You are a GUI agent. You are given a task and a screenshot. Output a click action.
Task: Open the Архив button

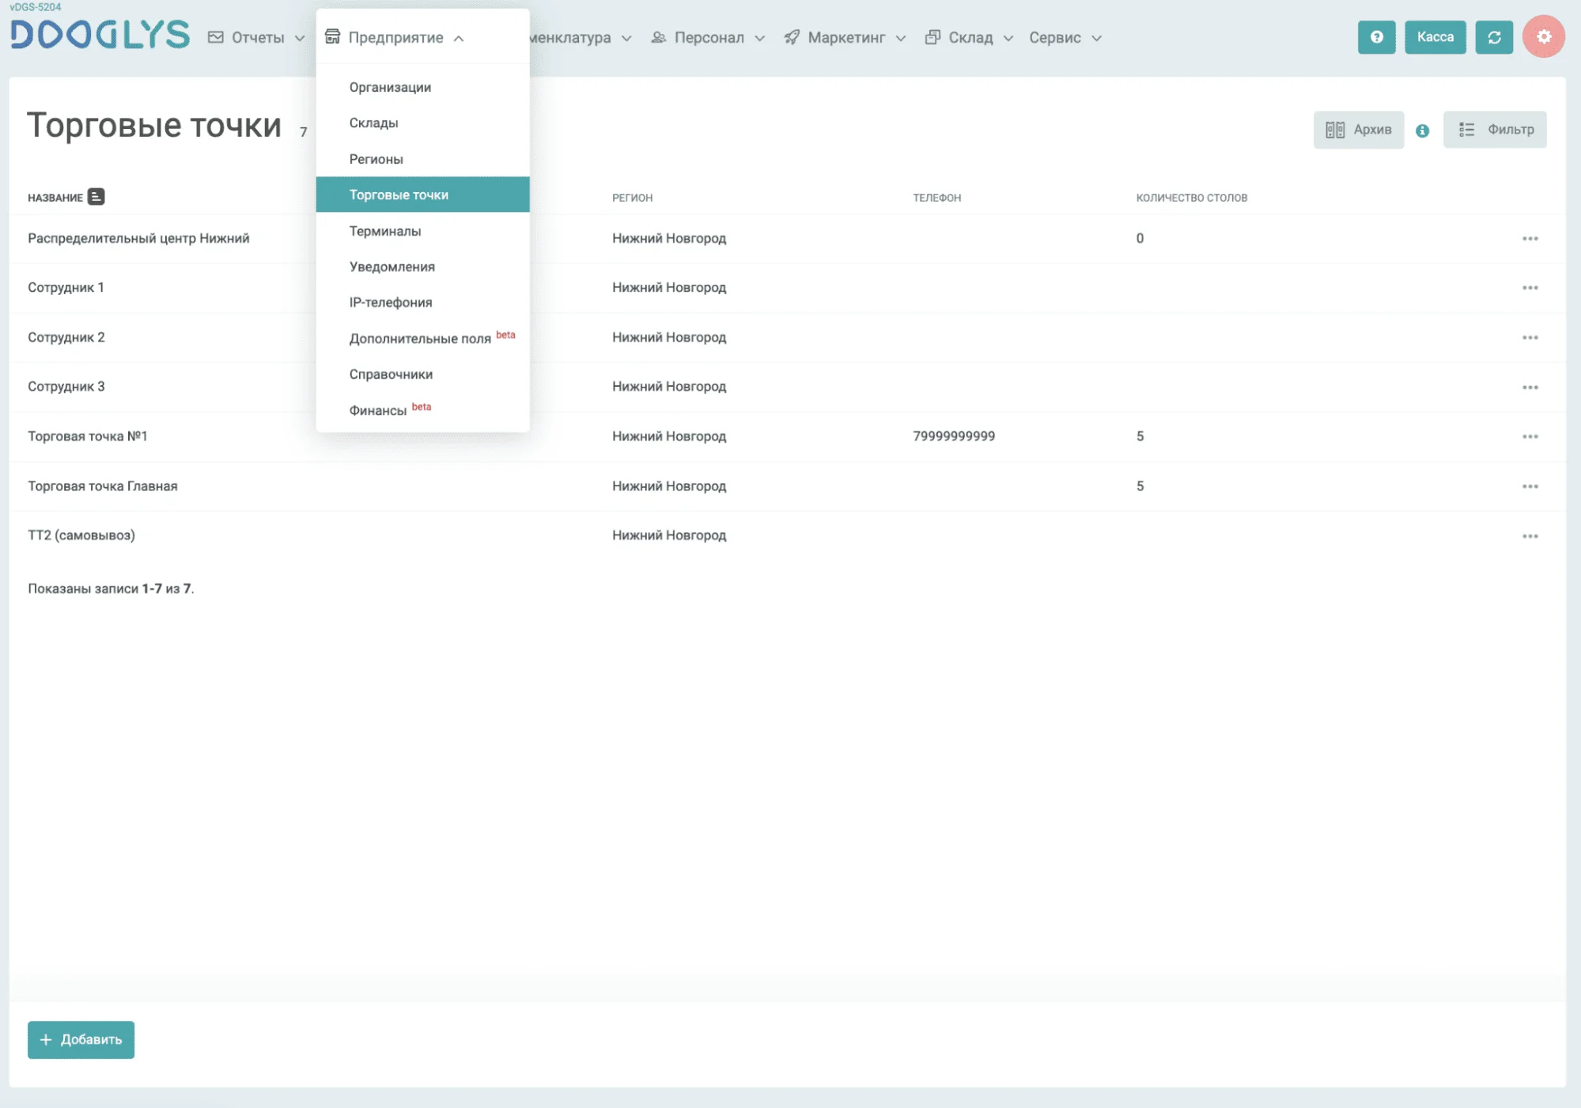coord(1358,130)
